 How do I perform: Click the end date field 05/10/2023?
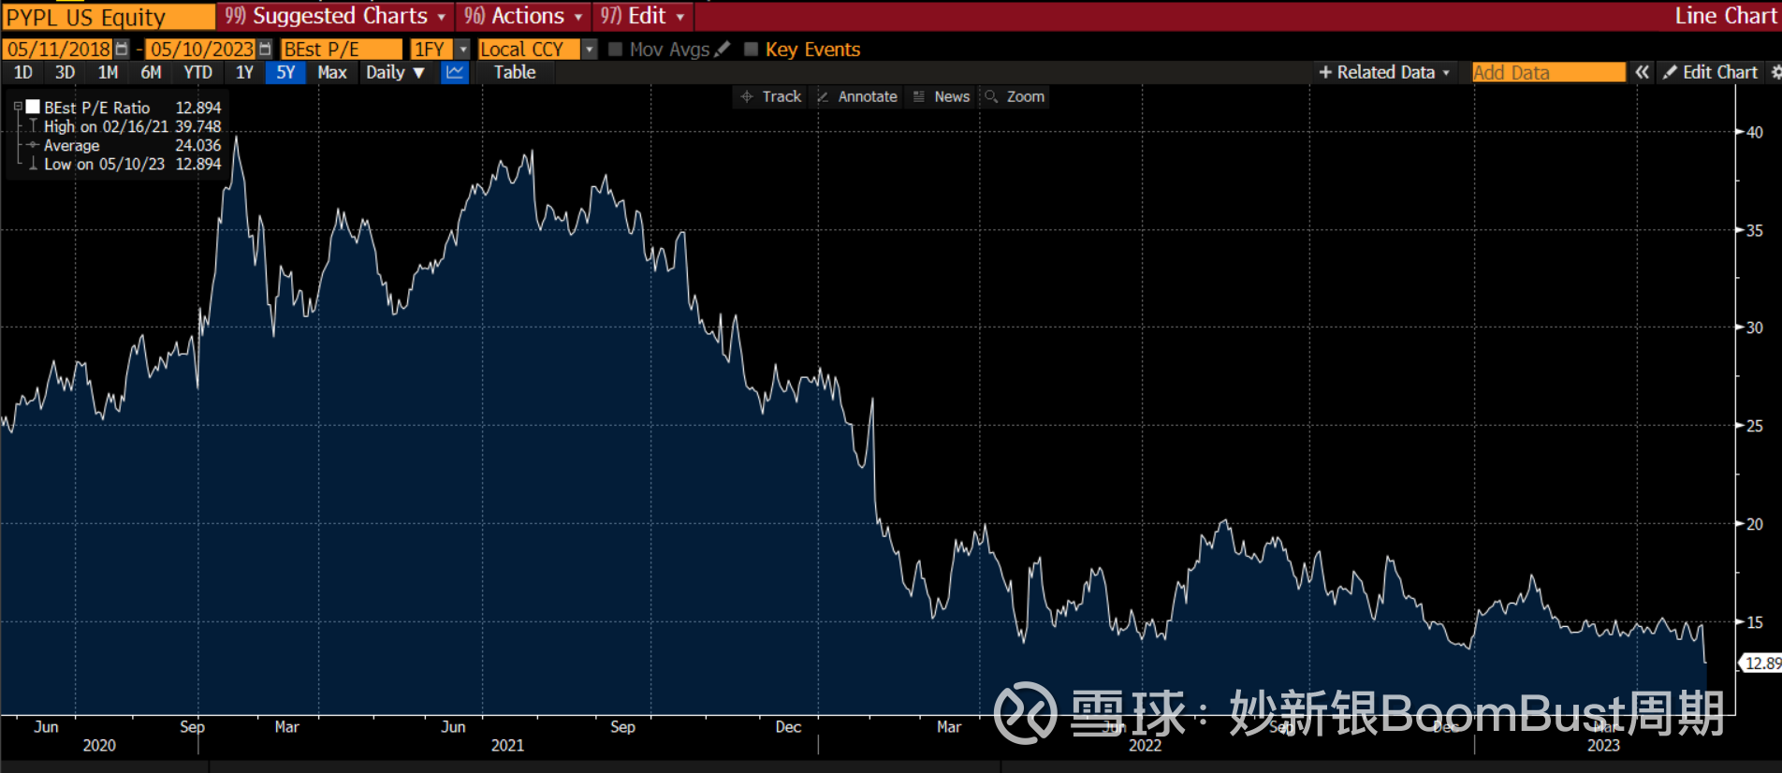[201, 49]
